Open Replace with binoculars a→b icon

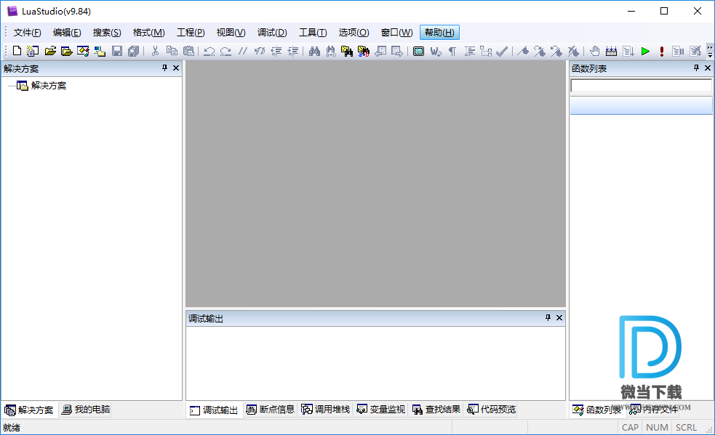331,51
